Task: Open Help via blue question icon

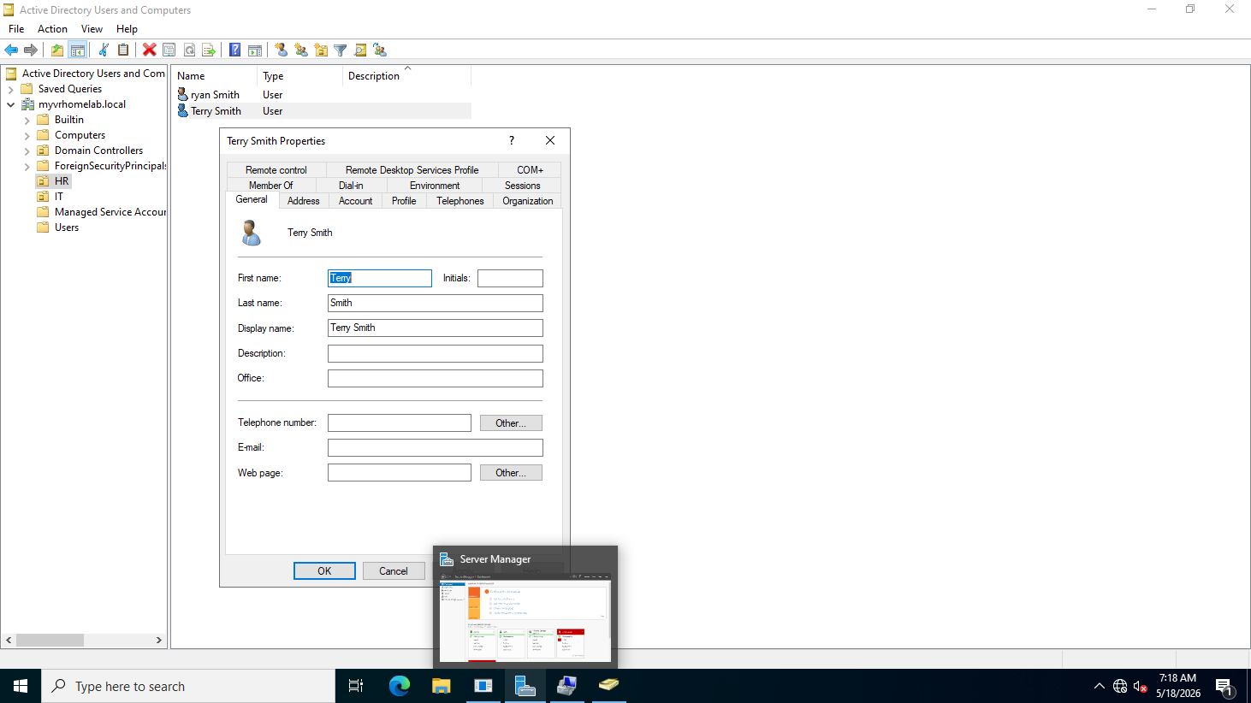Action: pyautogui.click(x=234, y=50)
